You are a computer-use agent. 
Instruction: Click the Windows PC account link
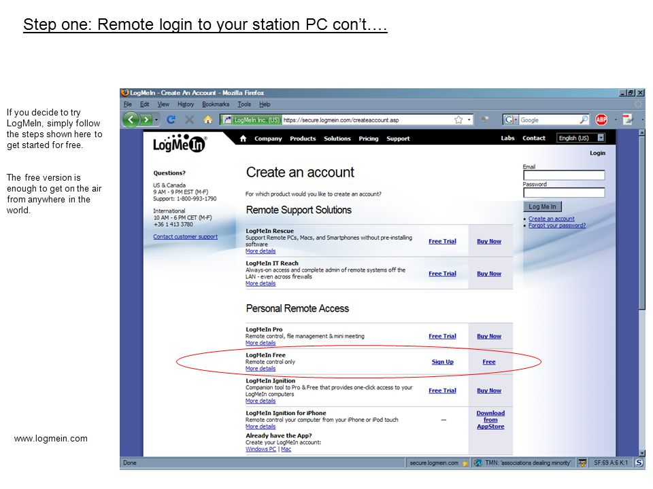261,449
